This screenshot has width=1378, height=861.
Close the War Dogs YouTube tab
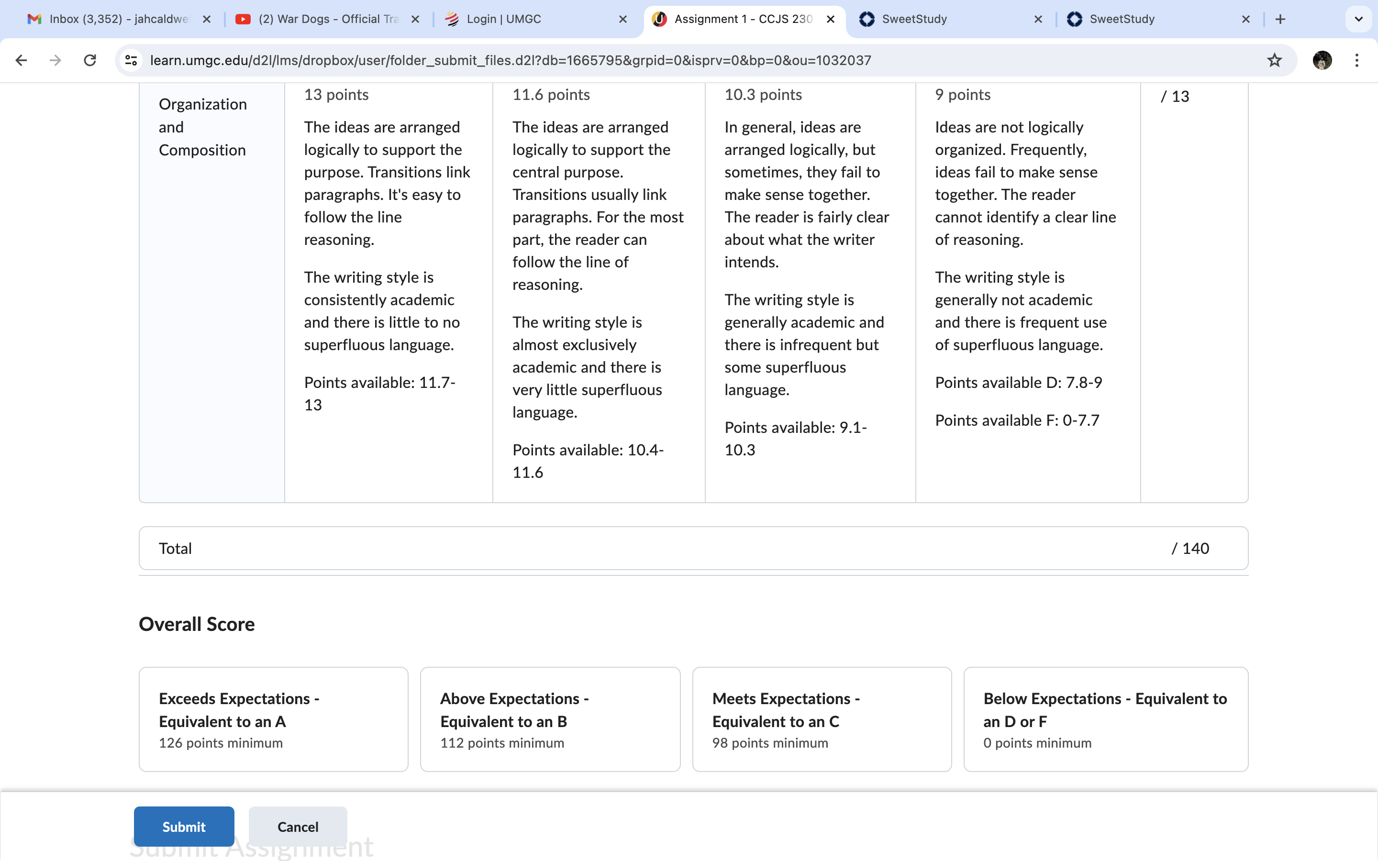click(415, 19)
